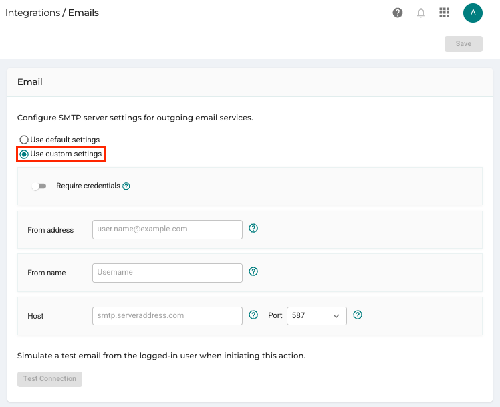Show help for From name field
500x407 pixels.
(x=253, y=271)
